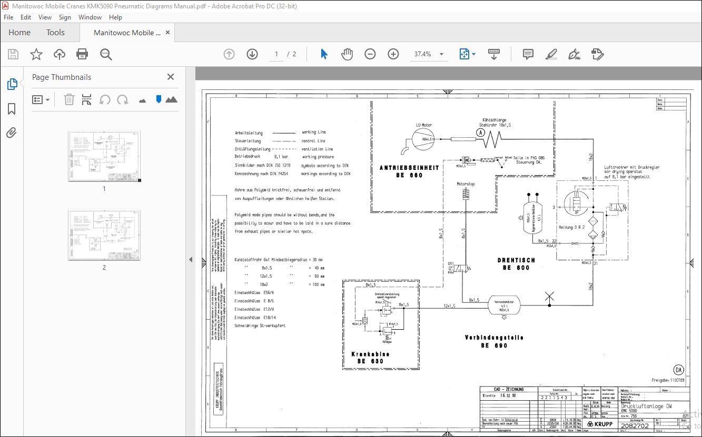Open the find text magnifier icon
The image size is (702, 437).
pos(106,54)
